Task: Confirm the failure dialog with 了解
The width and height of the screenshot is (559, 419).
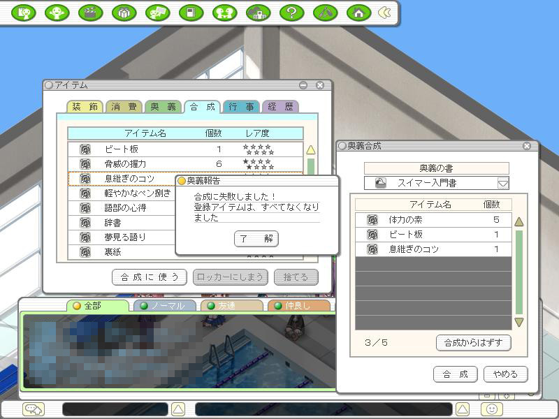Action: click(256, 239)
